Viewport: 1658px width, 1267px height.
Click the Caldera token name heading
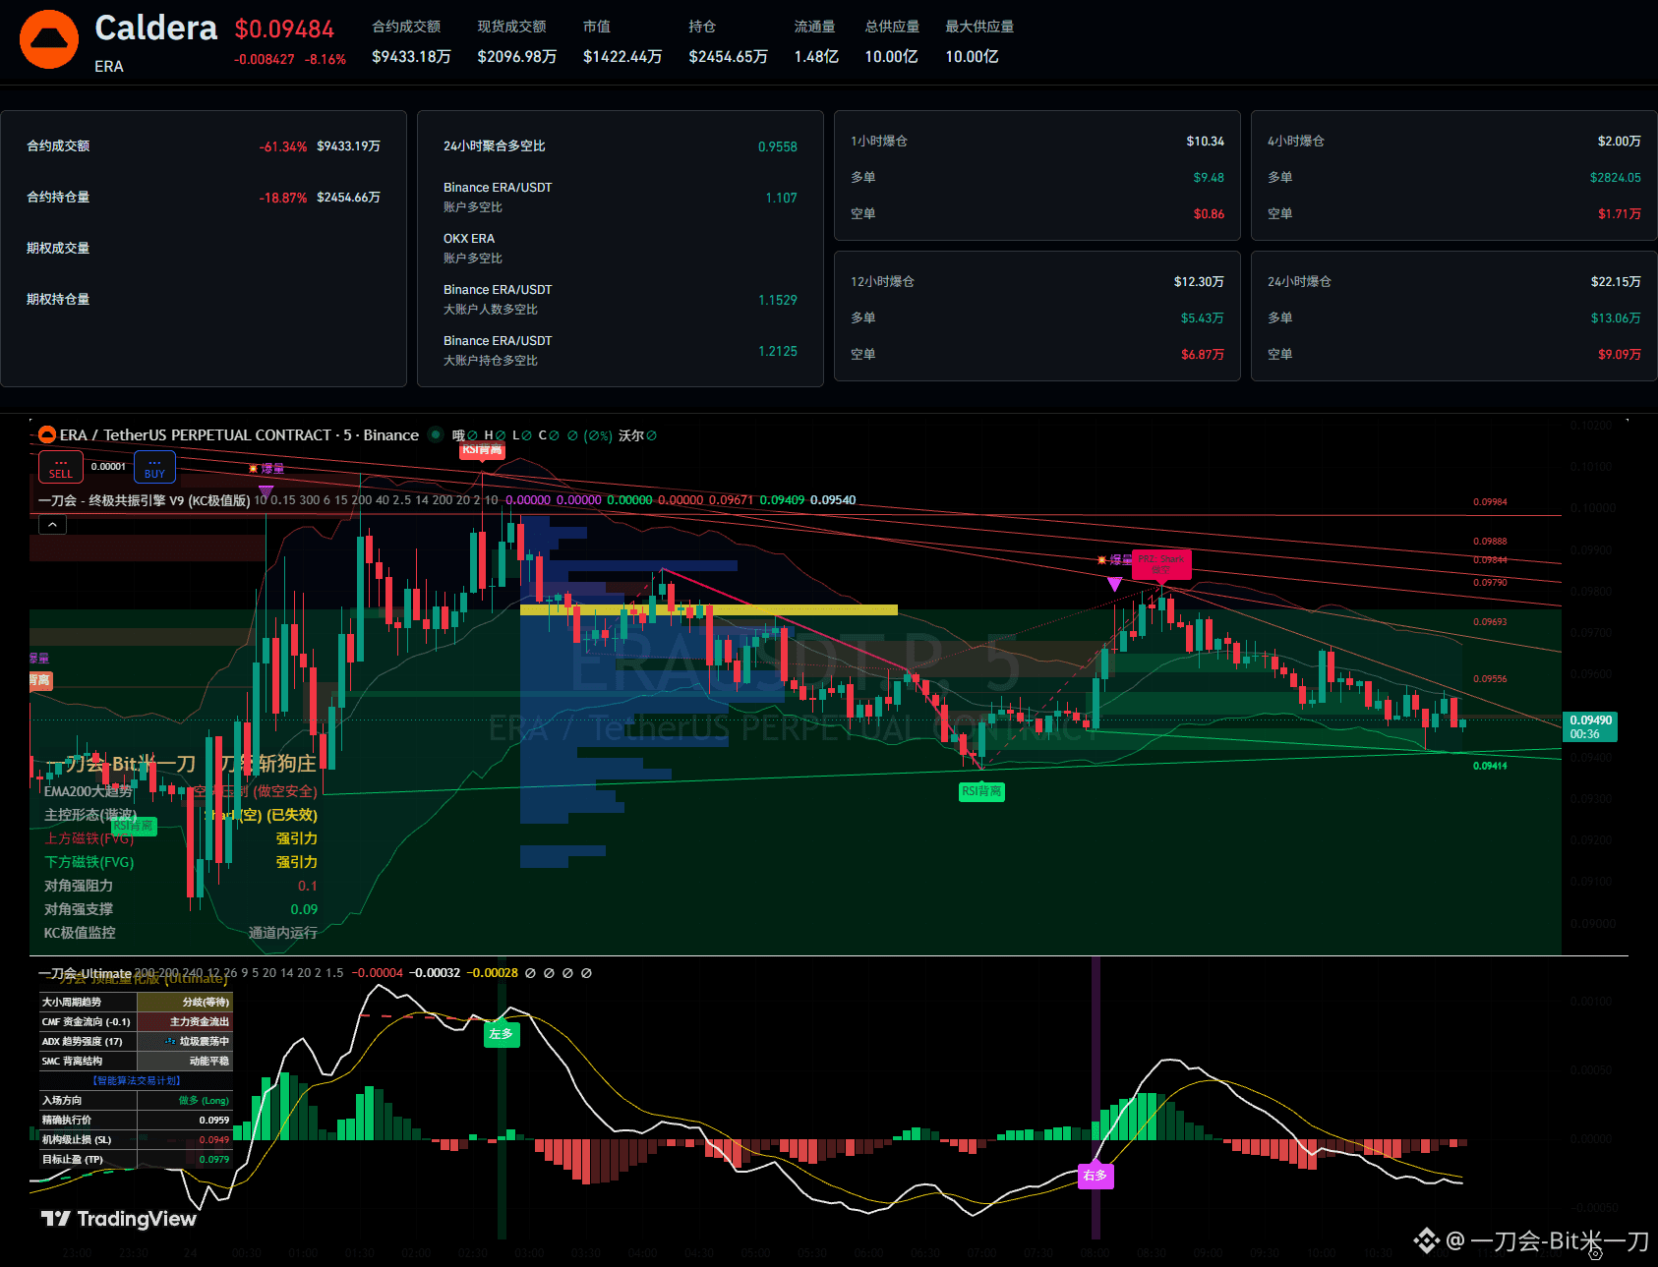[x=155, y=28]
